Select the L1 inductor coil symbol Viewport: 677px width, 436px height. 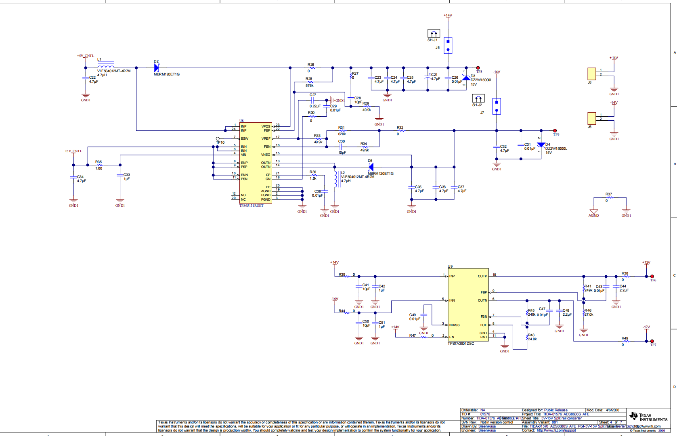(x=106, y=67)
